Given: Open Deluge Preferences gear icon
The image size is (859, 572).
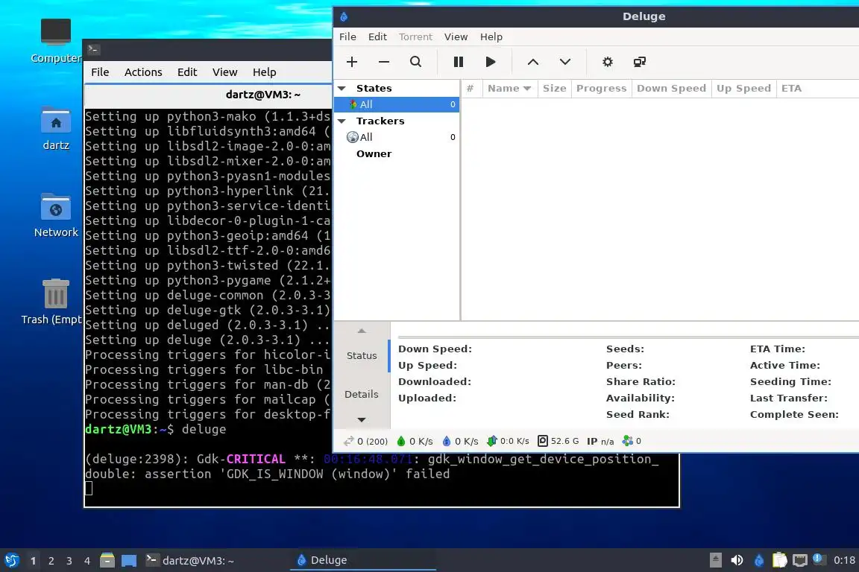Looking at the screenshot, I should (608, 62).
